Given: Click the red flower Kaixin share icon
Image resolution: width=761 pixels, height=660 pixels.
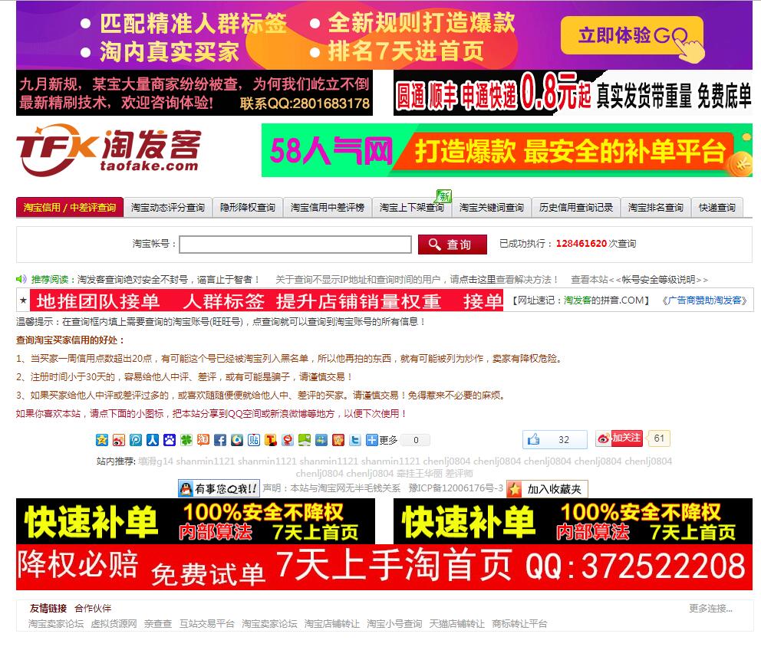Looking at the screenshot, I should tap(338, 440).
